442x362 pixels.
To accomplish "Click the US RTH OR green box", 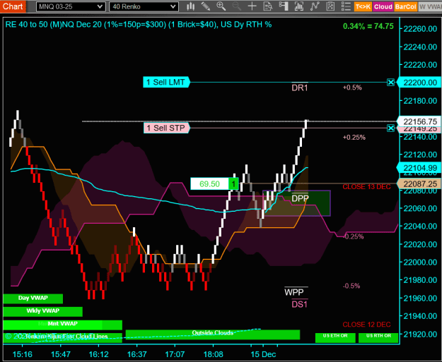I will (x=378, y=337).
